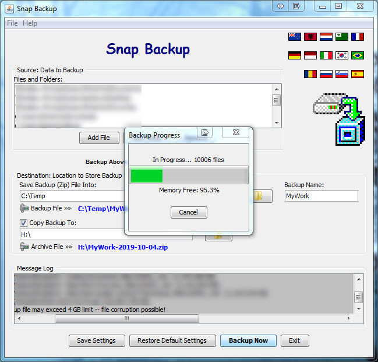The image size is (378, 362).
Task: Switch to Spanish via the Spain flag
Action: tap(358, 74)
